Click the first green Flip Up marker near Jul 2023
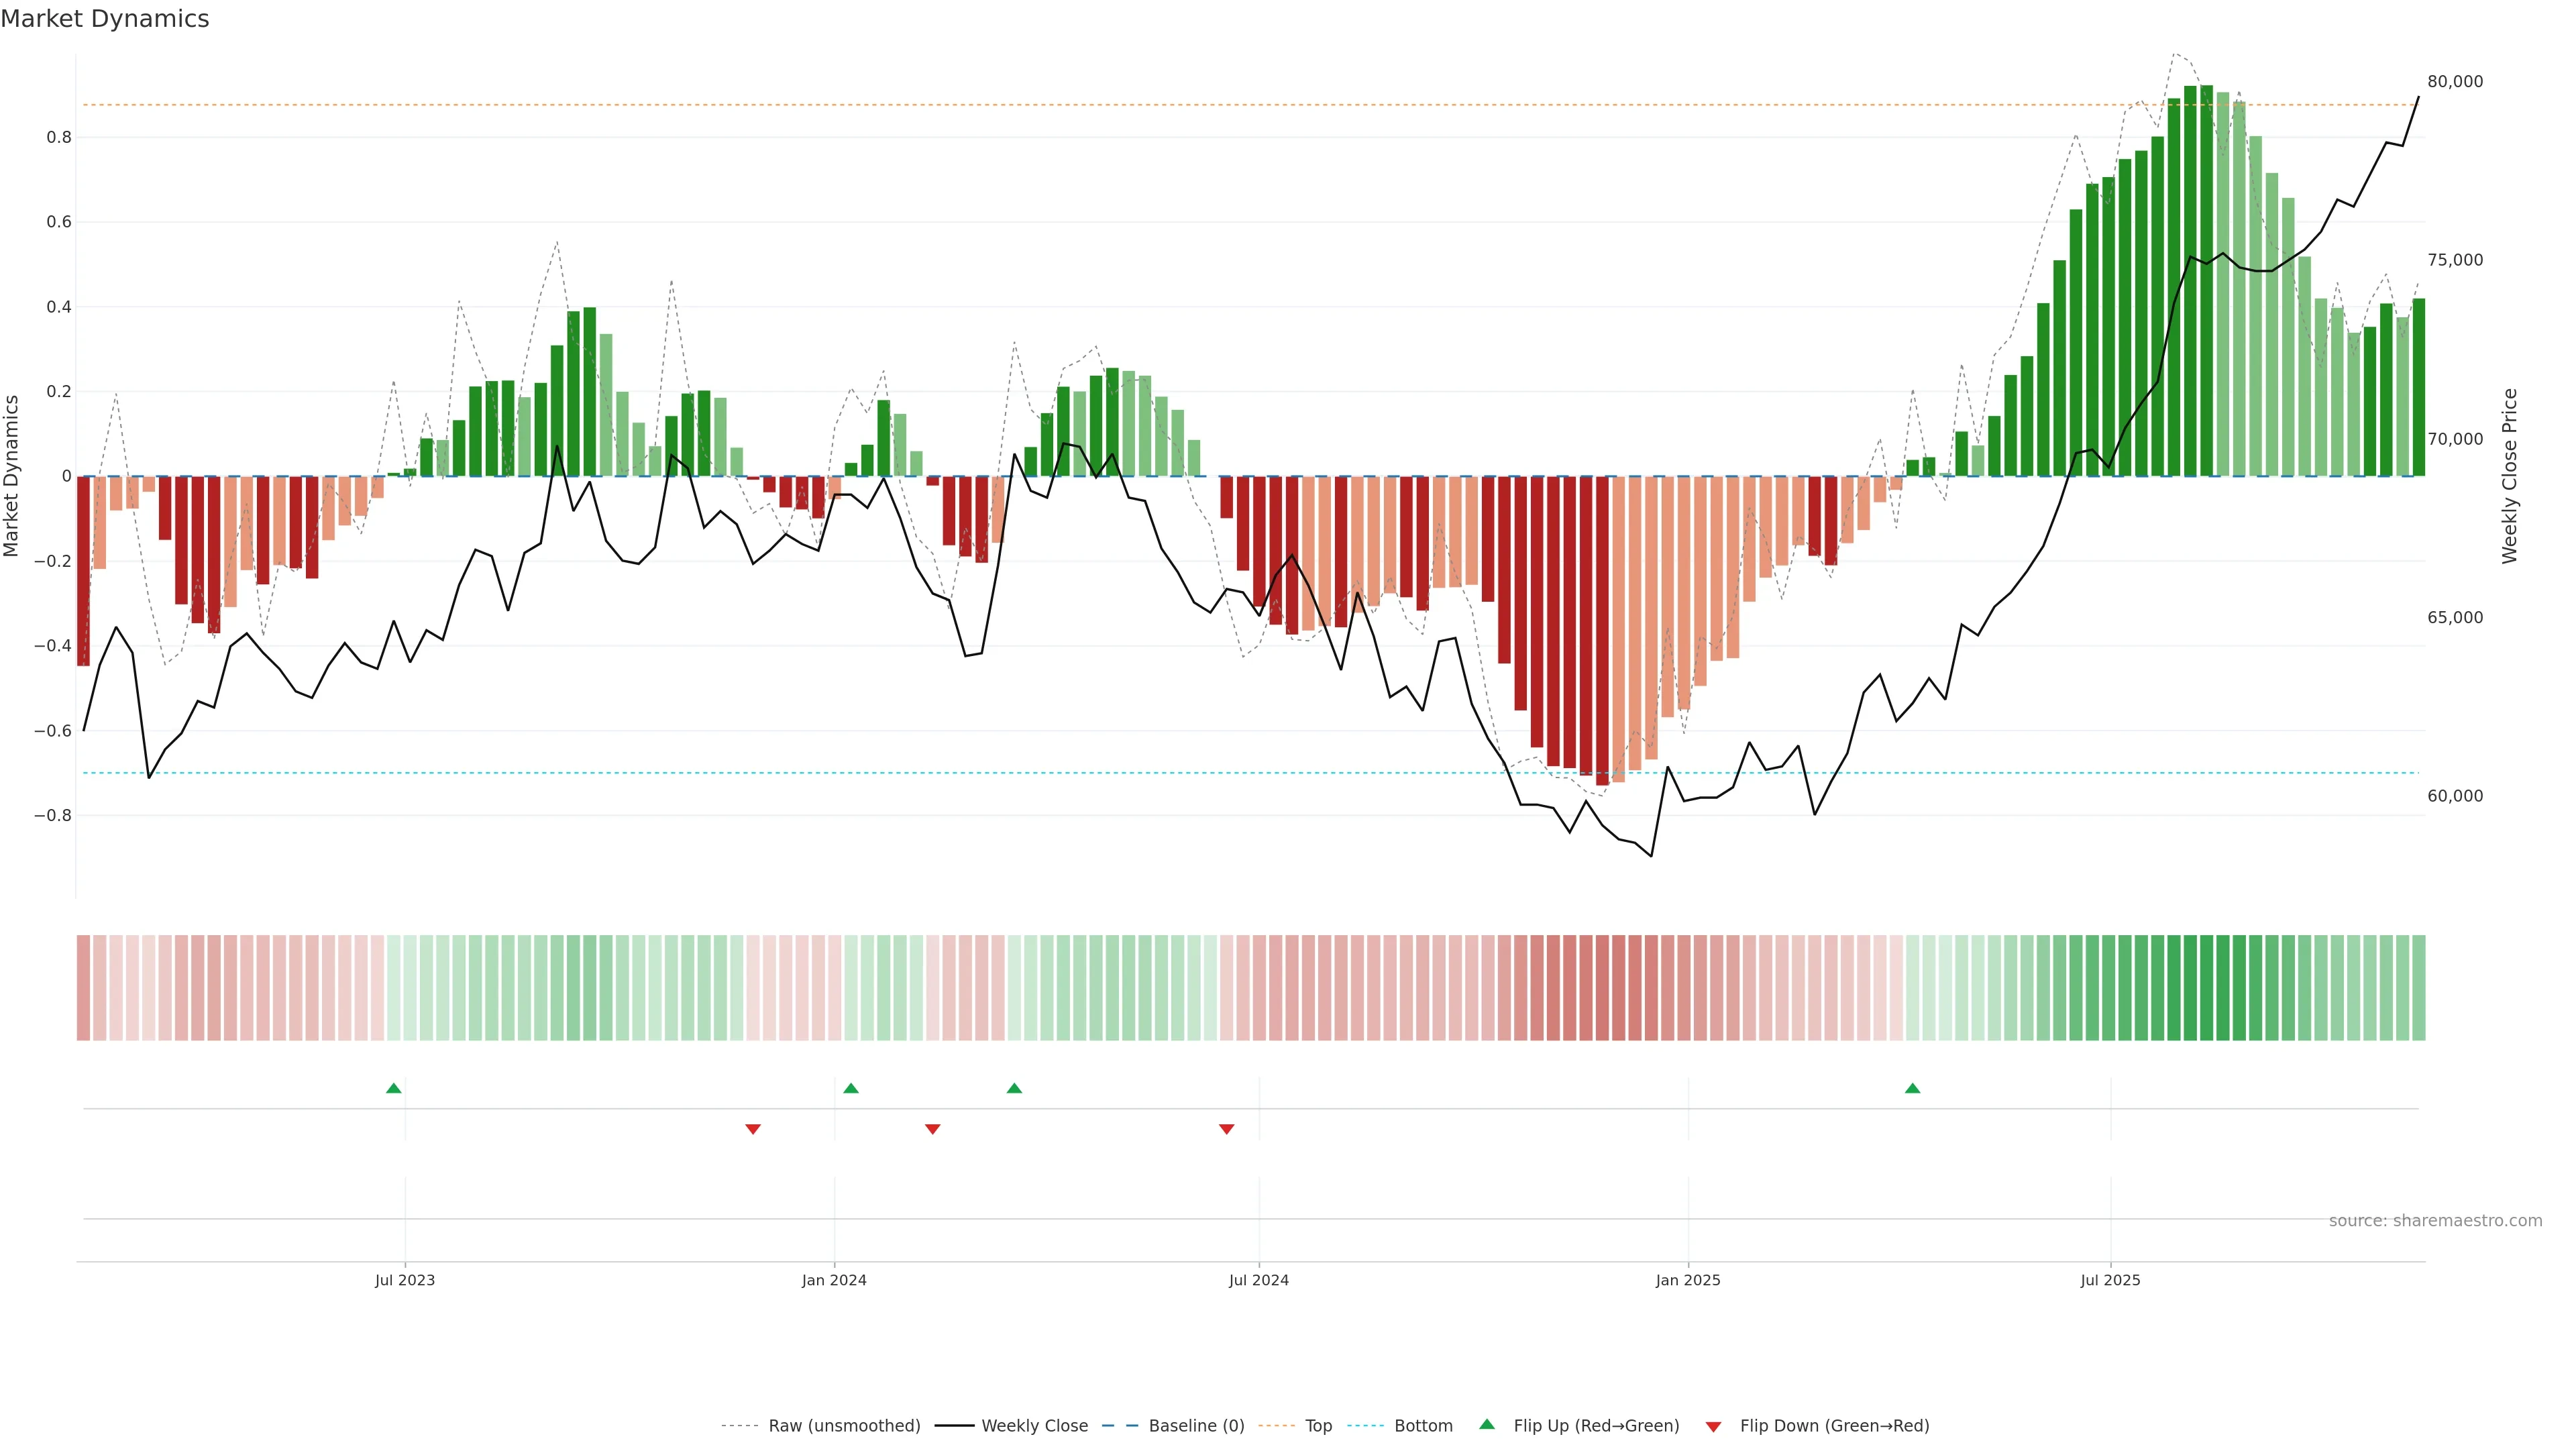Viewport: 2576px width, 1449px height. (394, 1088)
